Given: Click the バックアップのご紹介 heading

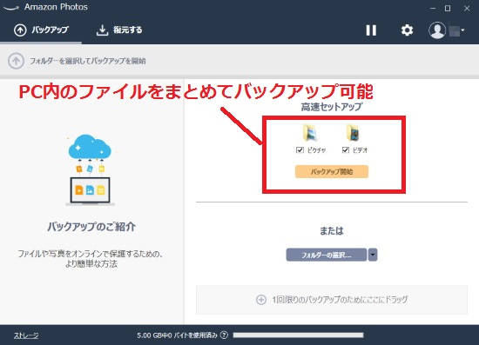Looking at the screenshot, I should click(91, 227).
